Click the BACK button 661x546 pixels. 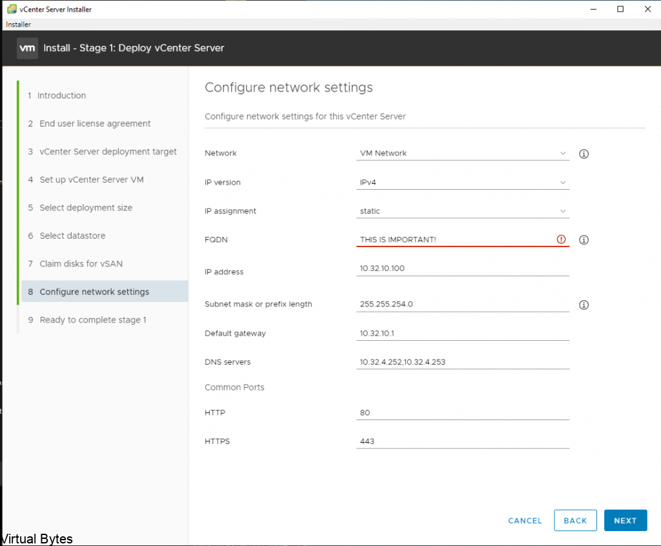coord(575,521)
